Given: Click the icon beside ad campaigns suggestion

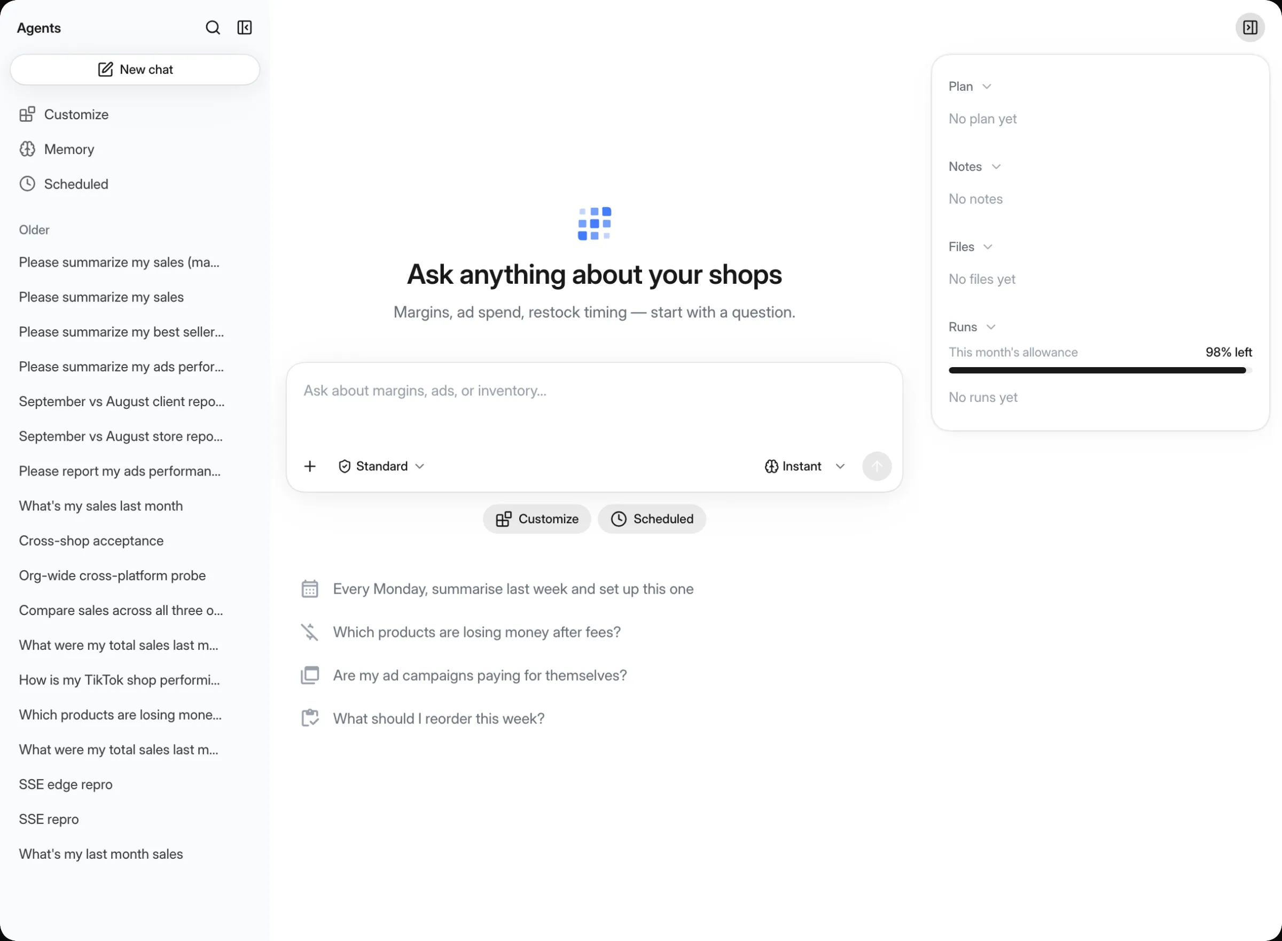Looking at the screenshot, I should 310,675.
